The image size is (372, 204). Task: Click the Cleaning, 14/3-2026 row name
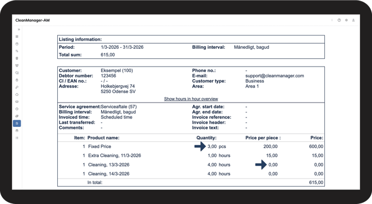tap(109, 174)
